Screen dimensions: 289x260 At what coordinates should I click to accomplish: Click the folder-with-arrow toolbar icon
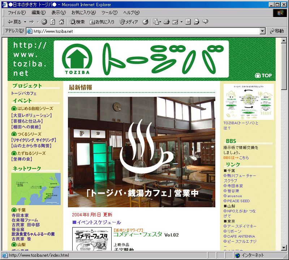[x=197, y=22]
